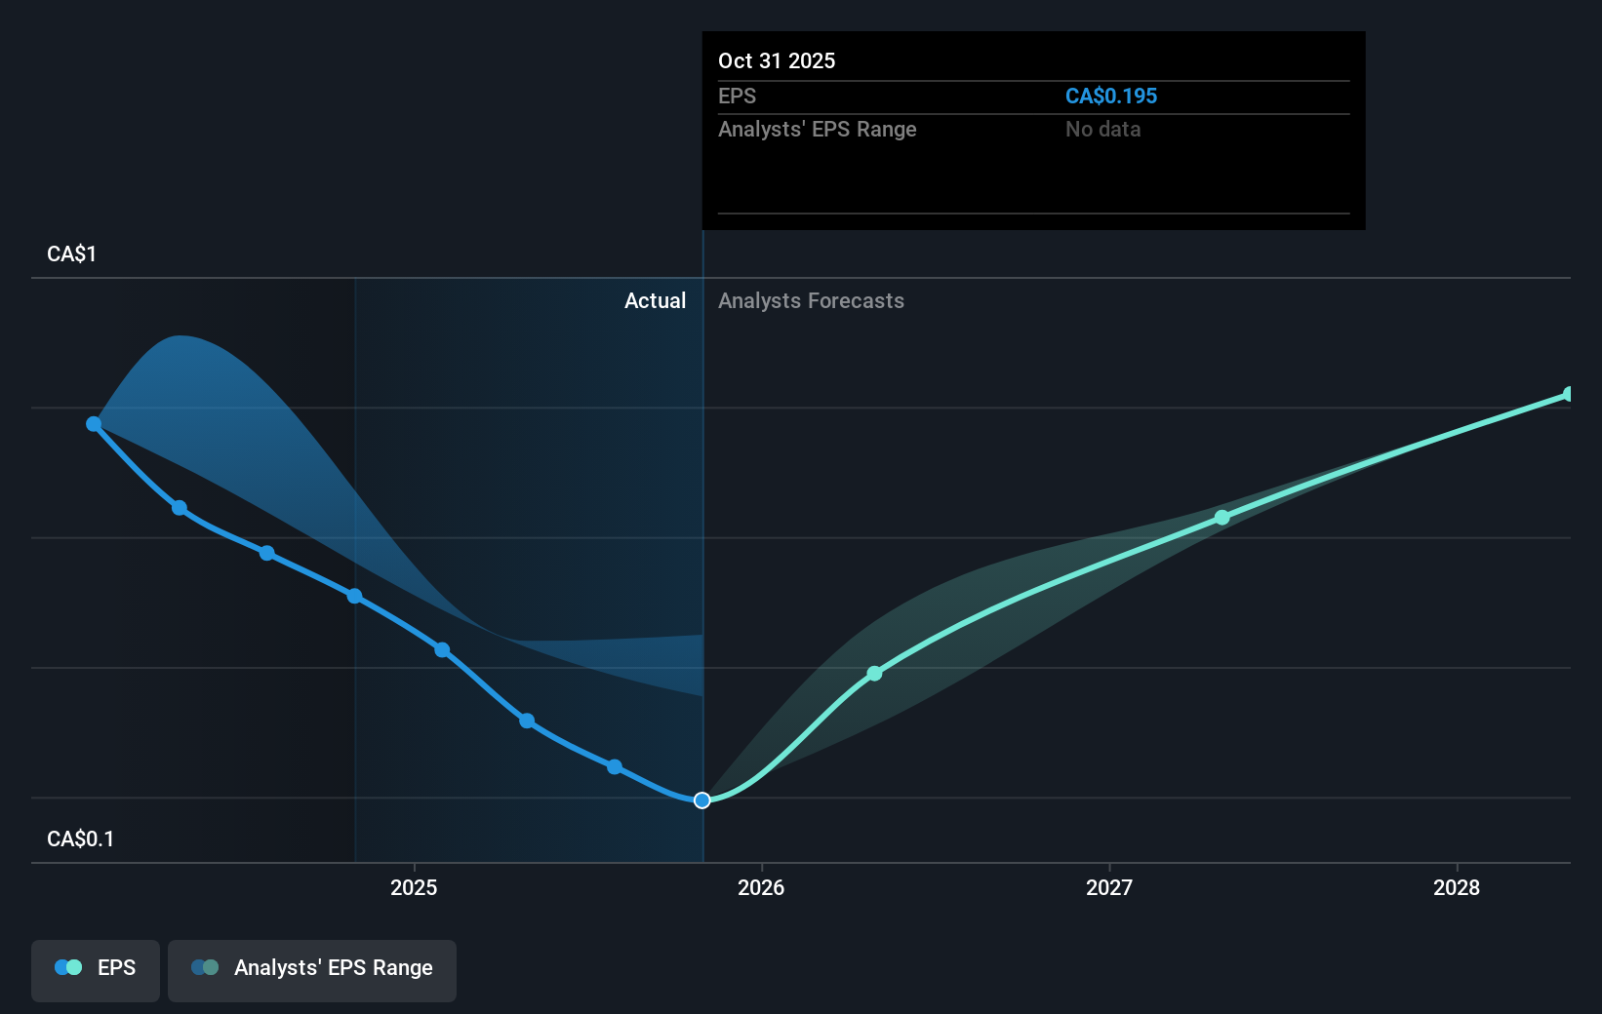The image size is (1602, 1014).
Task: Click the forecast EPS point in 2027
Action: click(x=1222, y=518)
